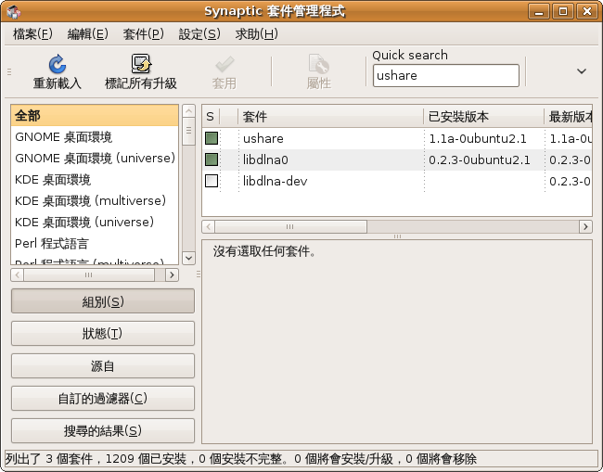The image size is (603, 472).
Task: Click package list scroll left arrow
Action: click(x=209, y=226)
